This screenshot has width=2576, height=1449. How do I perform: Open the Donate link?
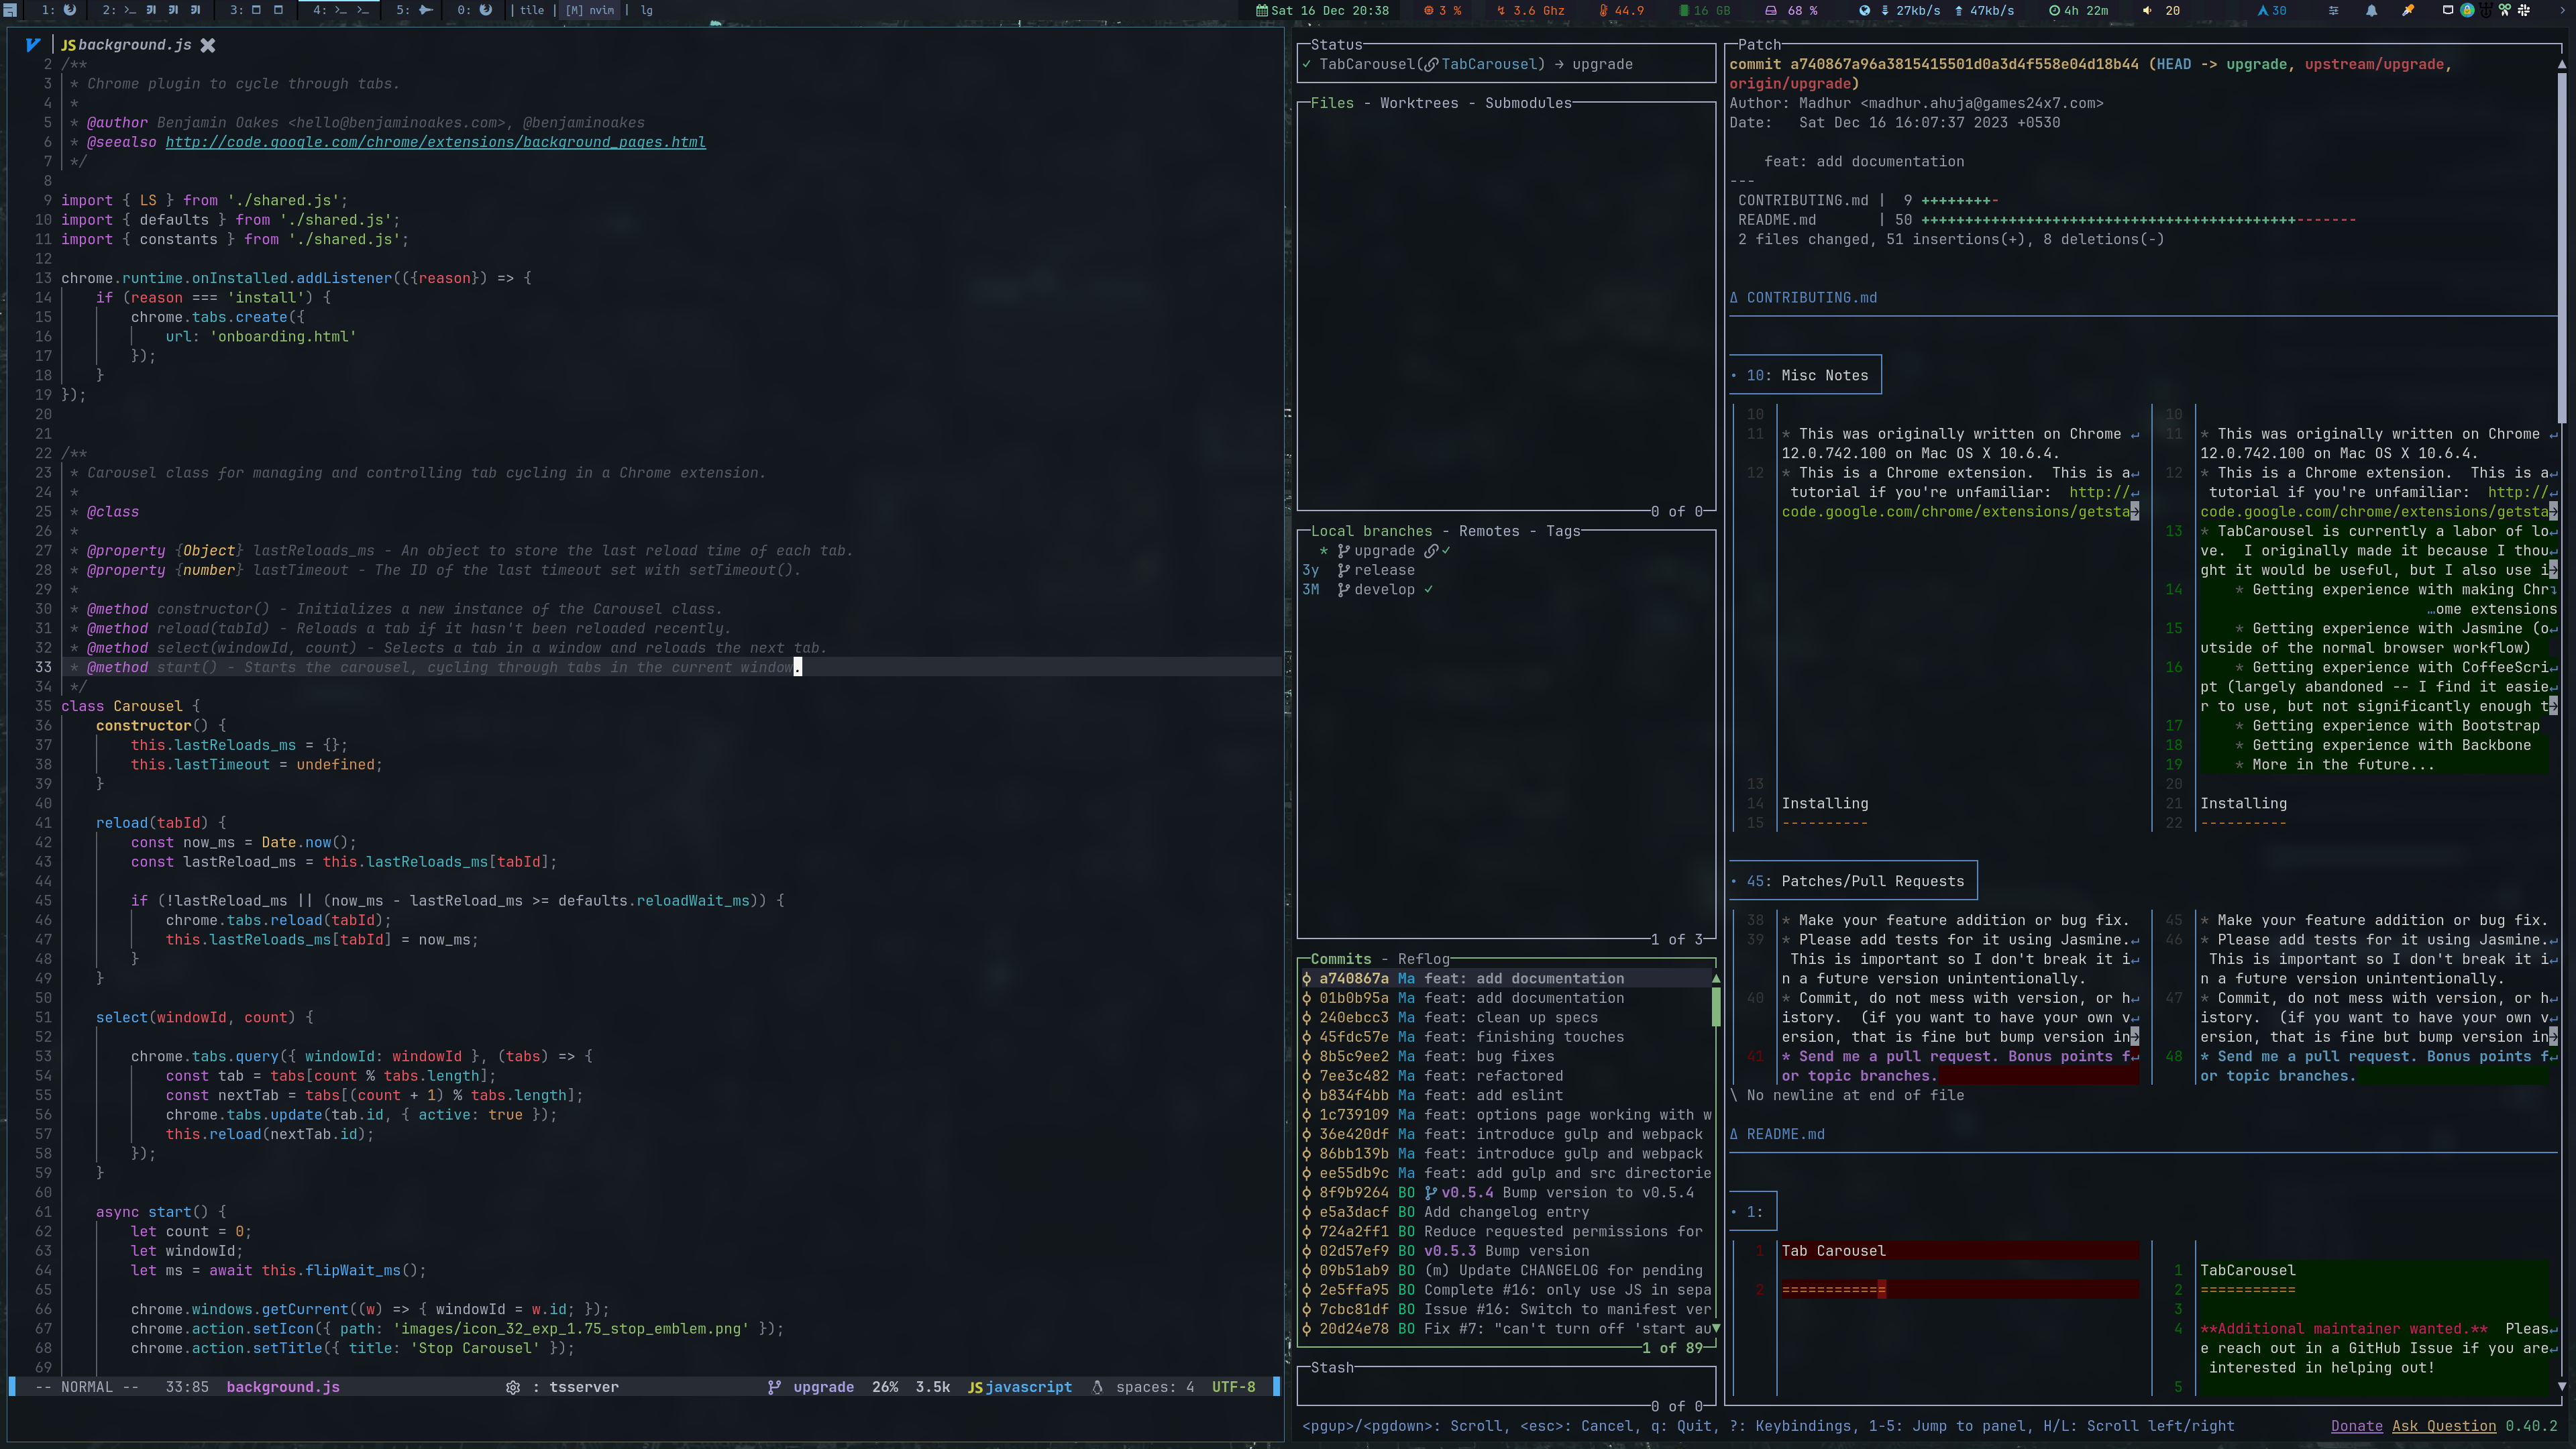pos(2356,1426)
